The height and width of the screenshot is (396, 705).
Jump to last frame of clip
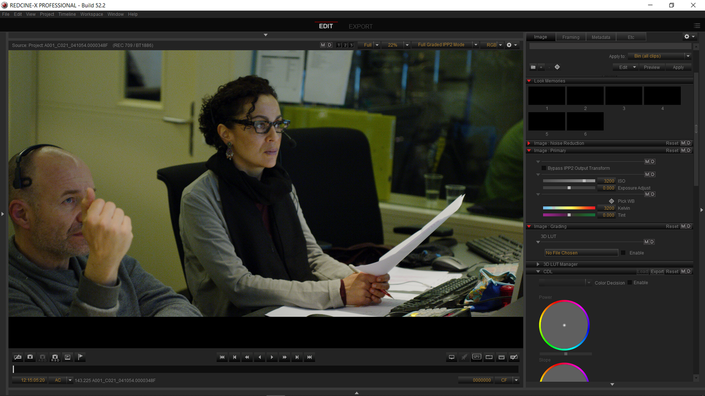[310, 357]
